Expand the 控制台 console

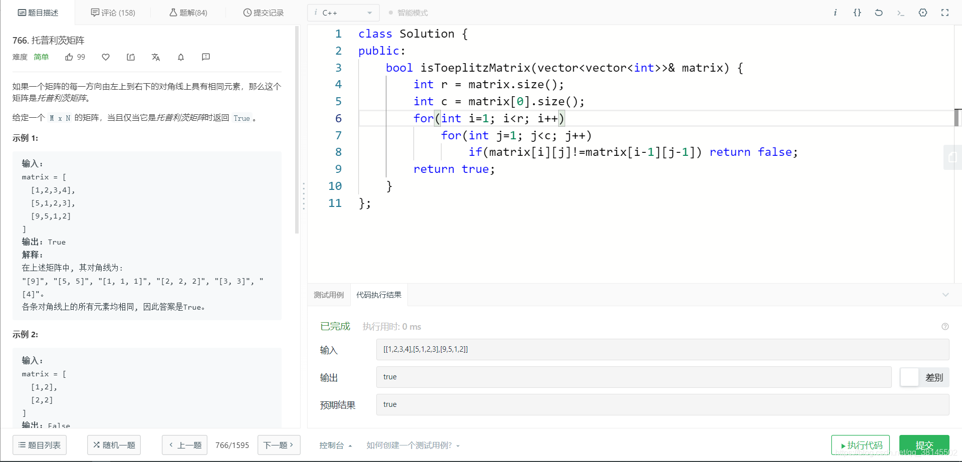click(x=336, y=445)
